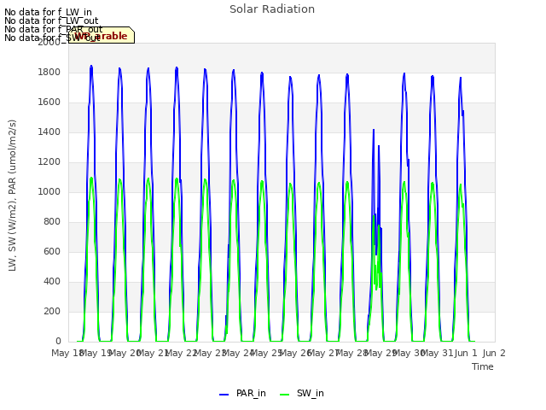Image resolution: width=546 pixels, height=410 pixels.
Task: Click the 'No data for f_LW_out' message
Action: click(x=51, y=20)
